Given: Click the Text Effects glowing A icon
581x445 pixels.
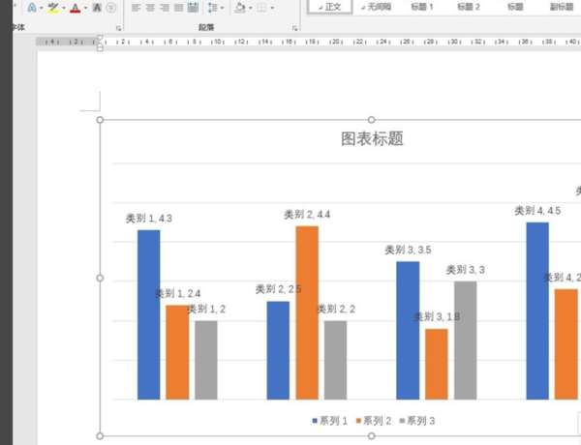Looking at the screenshot, I should click(x=32, y=8).
